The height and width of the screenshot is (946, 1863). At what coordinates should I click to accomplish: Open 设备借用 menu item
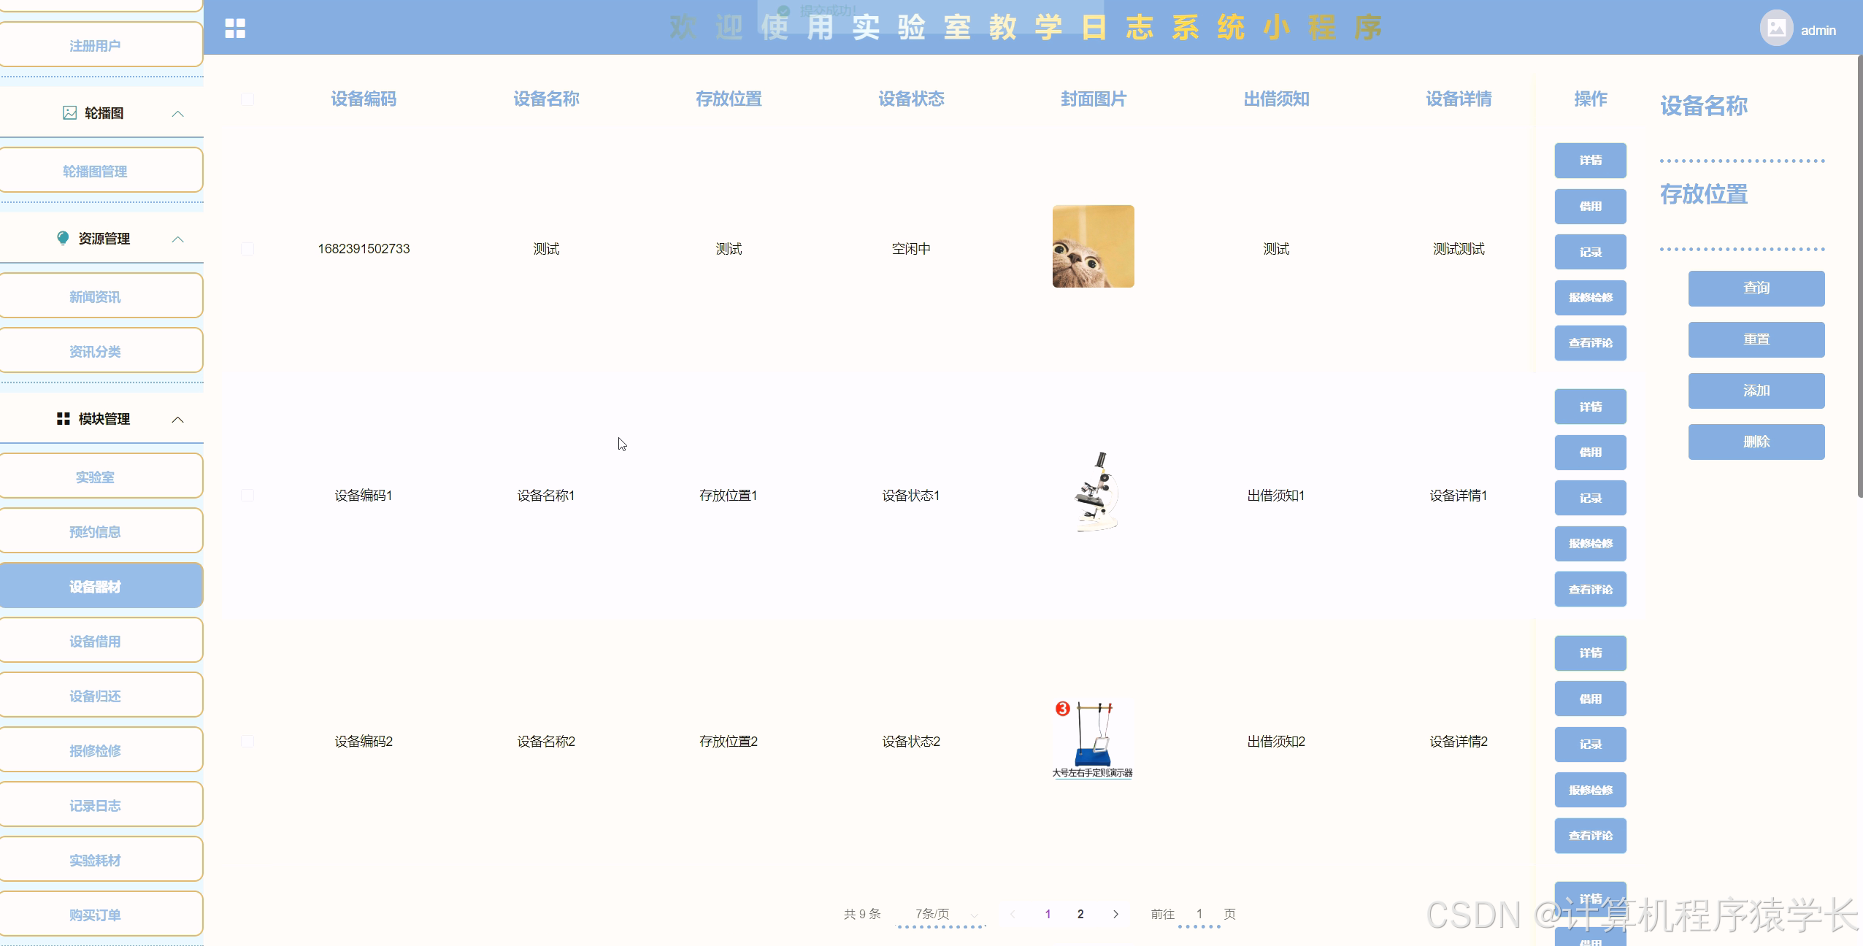(x=101, y=641)
